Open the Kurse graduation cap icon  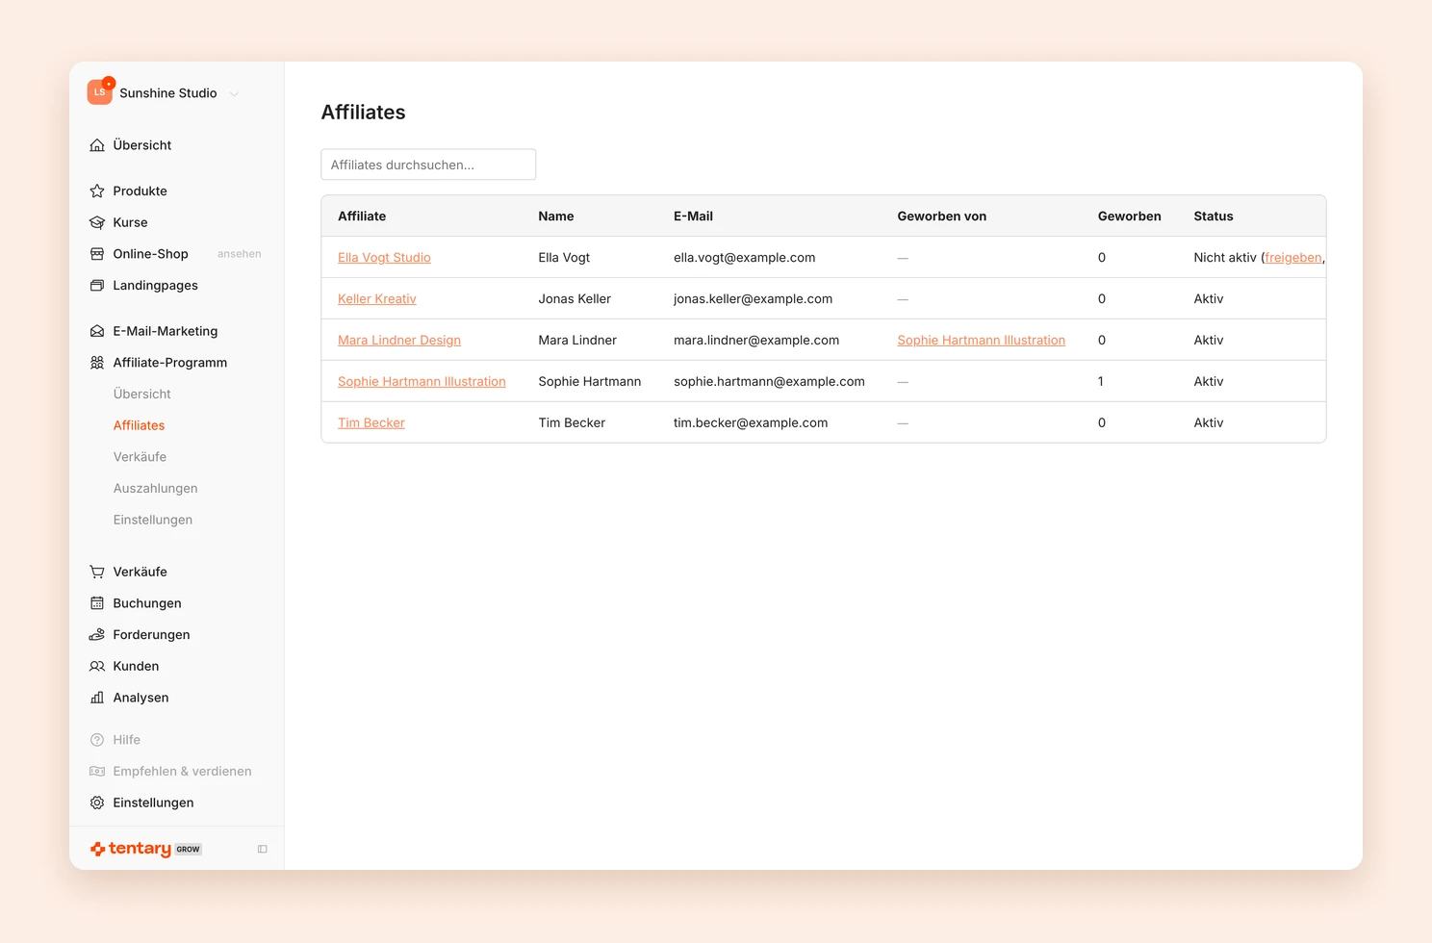tap(97, 222)
